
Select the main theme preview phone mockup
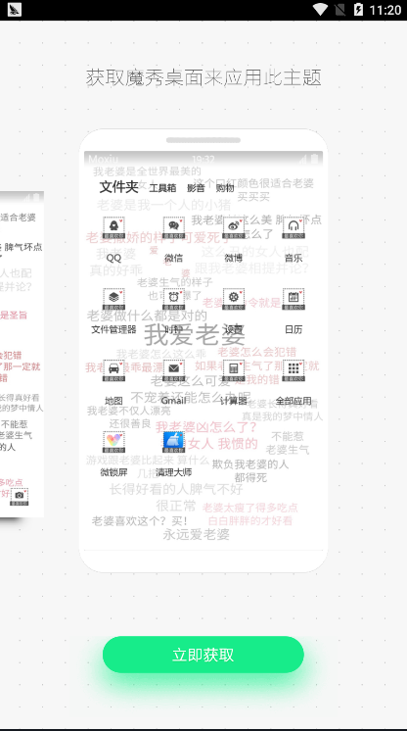pyautogui.click(x=203, y=351)
